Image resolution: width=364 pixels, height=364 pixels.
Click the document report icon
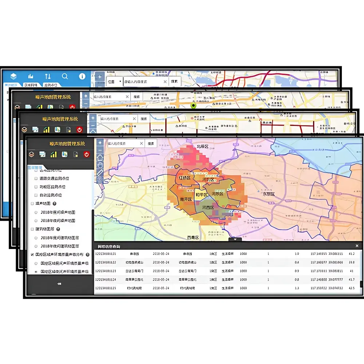(75, 154)
